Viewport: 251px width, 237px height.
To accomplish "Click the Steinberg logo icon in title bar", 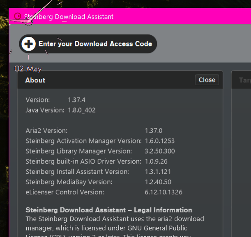I will [18, 16].
